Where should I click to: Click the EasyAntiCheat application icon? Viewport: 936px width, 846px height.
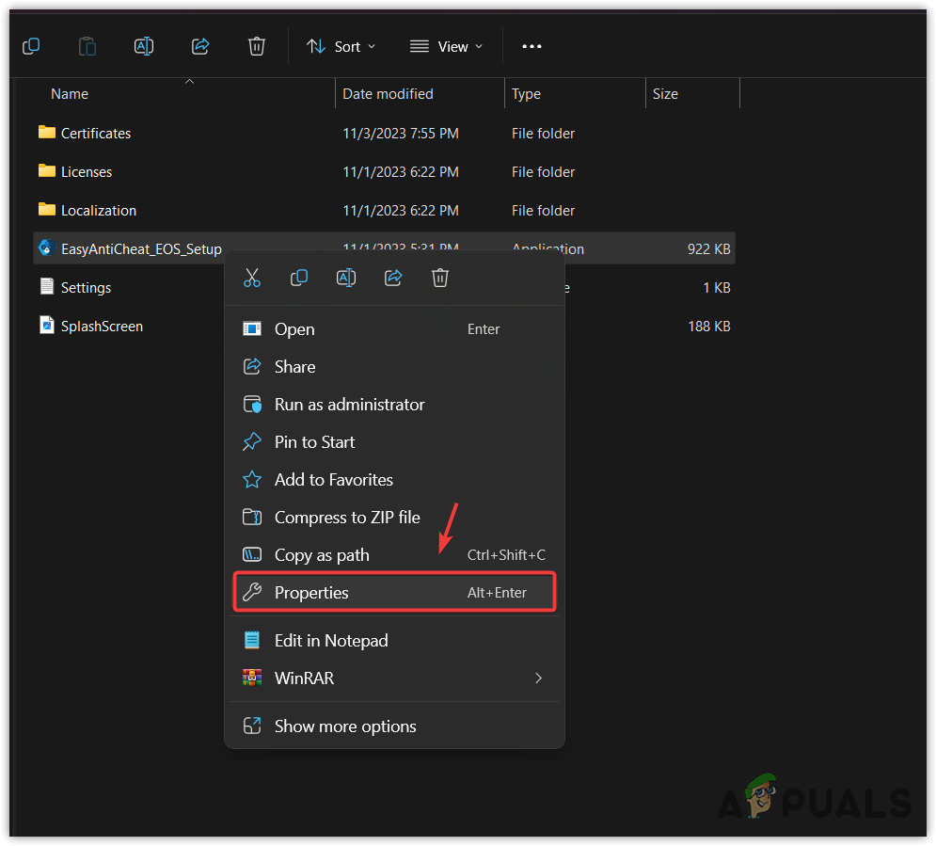point(46,247)
